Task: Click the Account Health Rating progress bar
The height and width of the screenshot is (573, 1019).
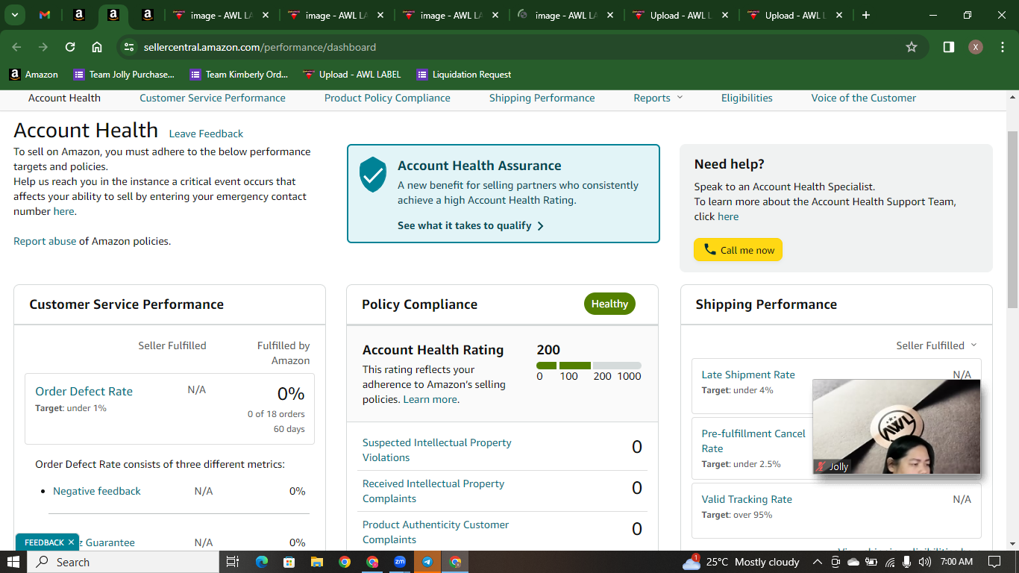Action: [x=589, y=366]
